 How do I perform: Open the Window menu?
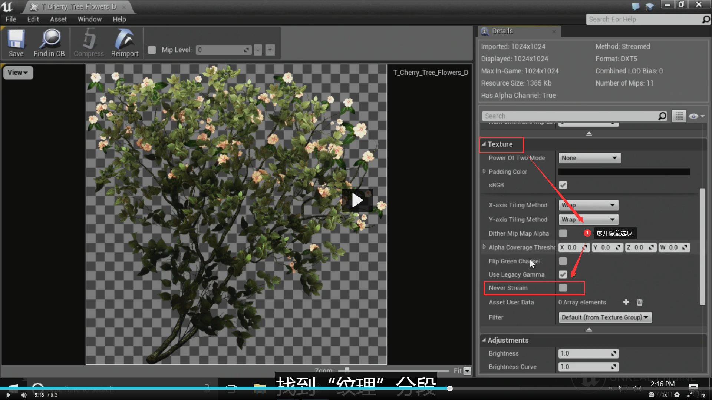click(89, 19)
